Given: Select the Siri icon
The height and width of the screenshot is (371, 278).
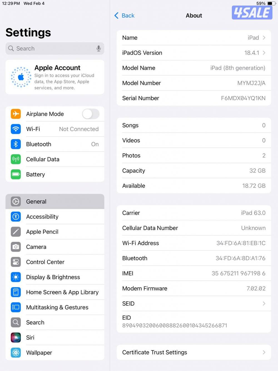Looking at the screenshot, I should pyautogui.click(x=16, y=337).
